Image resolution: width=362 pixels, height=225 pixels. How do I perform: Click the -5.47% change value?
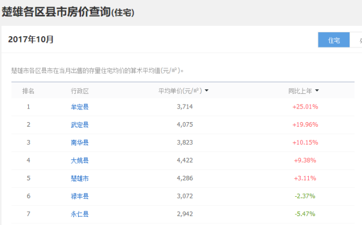click(305, 214)
